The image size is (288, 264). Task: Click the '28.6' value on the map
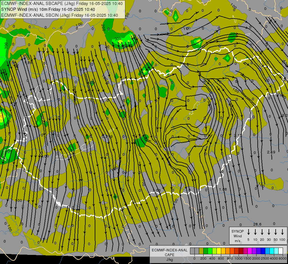(257, 224)
